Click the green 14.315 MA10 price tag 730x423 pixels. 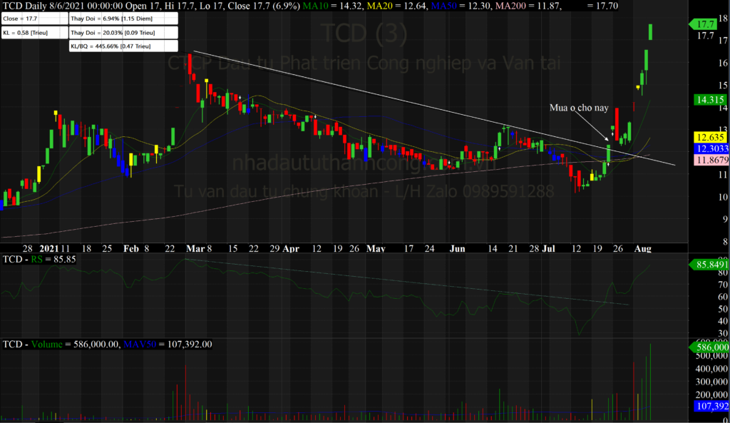pyautogui.click(x=709, y=101)
